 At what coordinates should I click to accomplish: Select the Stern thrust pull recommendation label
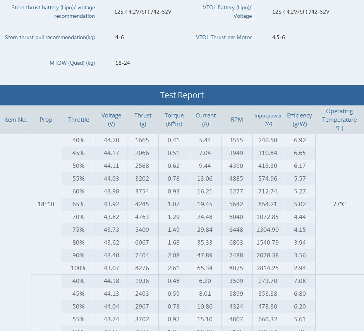pyautogui.click(x=50, y=37)
